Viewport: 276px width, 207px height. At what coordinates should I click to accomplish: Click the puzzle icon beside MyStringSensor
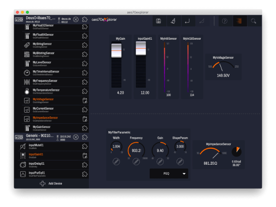click(85, 45)
